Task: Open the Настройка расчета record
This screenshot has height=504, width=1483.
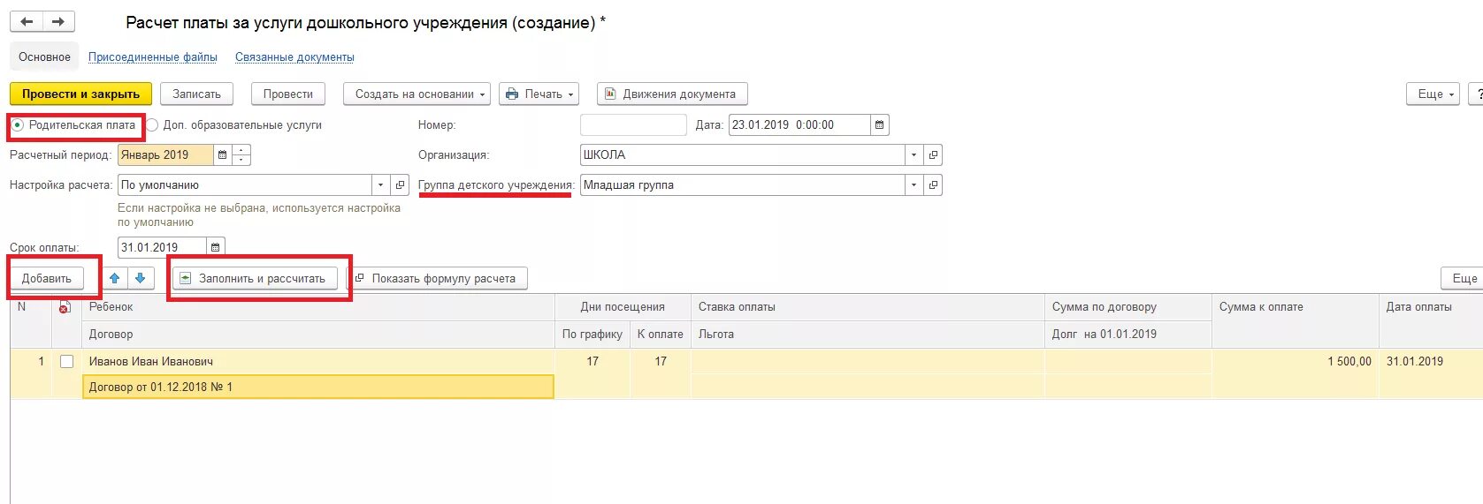Action: [400, 185]
